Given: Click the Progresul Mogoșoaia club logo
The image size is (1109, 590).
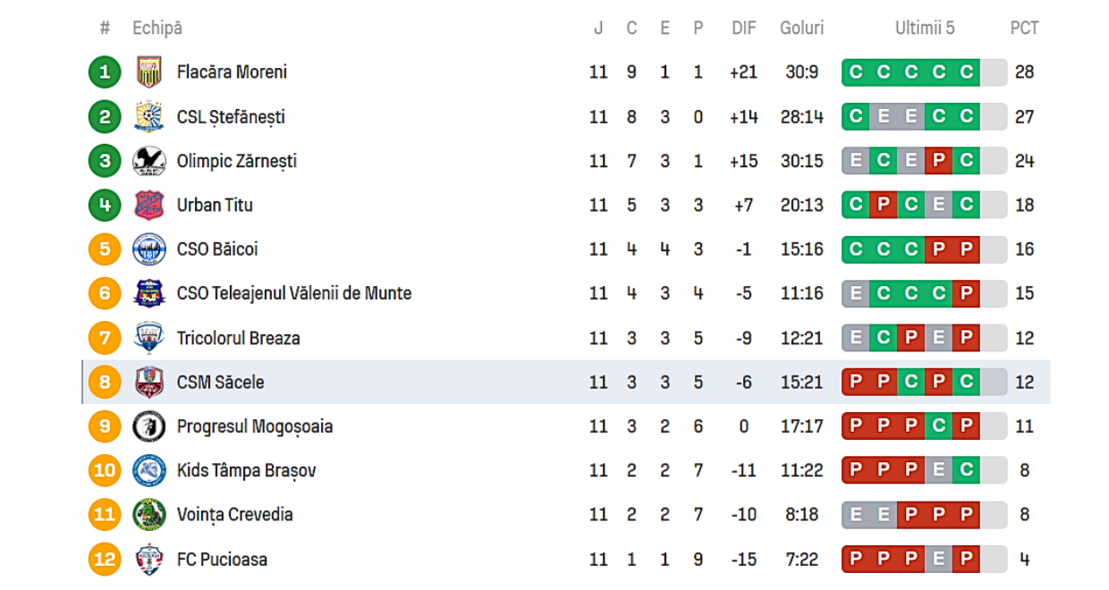Looking at the screenshot, I should point(149,426).
